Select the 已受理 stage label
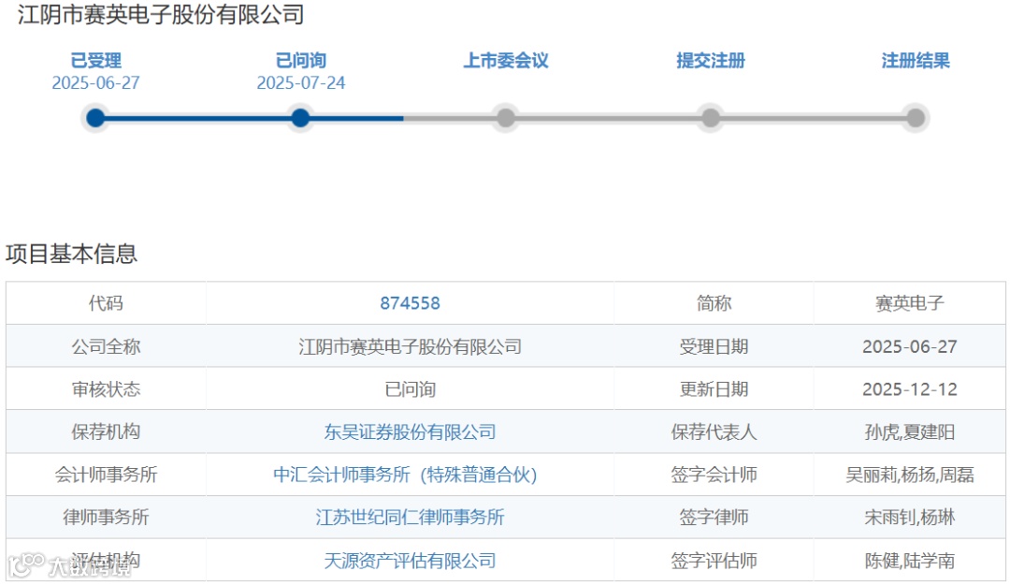The image size is (1010, 585). (95, 61)
